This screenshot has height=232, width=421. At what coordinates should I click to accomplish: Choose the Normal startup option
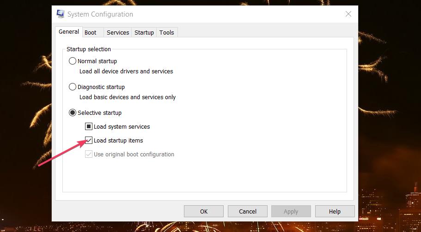click(73, 61)
